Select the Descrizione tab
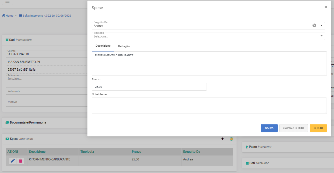 [103, 46]
